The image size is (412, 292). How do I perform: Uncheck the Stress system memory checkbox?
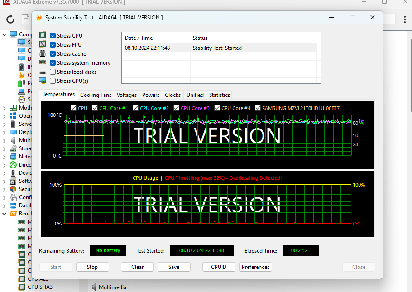click(x=53, y=63)
